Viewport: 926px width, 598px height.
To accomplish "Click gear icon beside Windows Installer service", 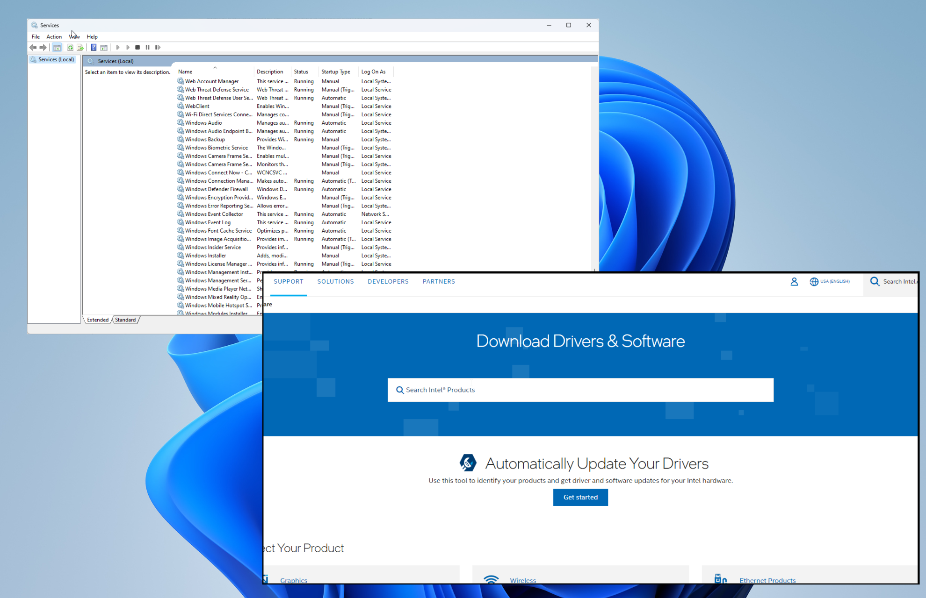I will pyautogui.click(x=181, y=256).
